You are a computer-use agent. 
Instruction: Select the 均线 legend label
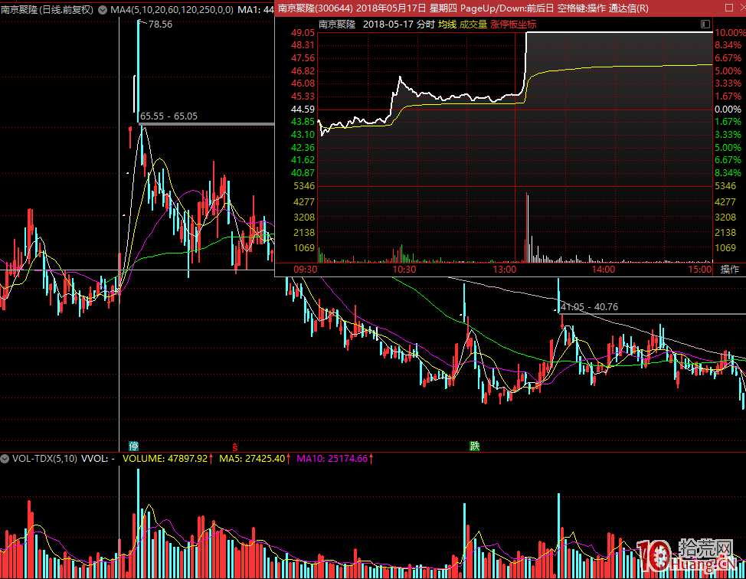(x=447, y=25)
